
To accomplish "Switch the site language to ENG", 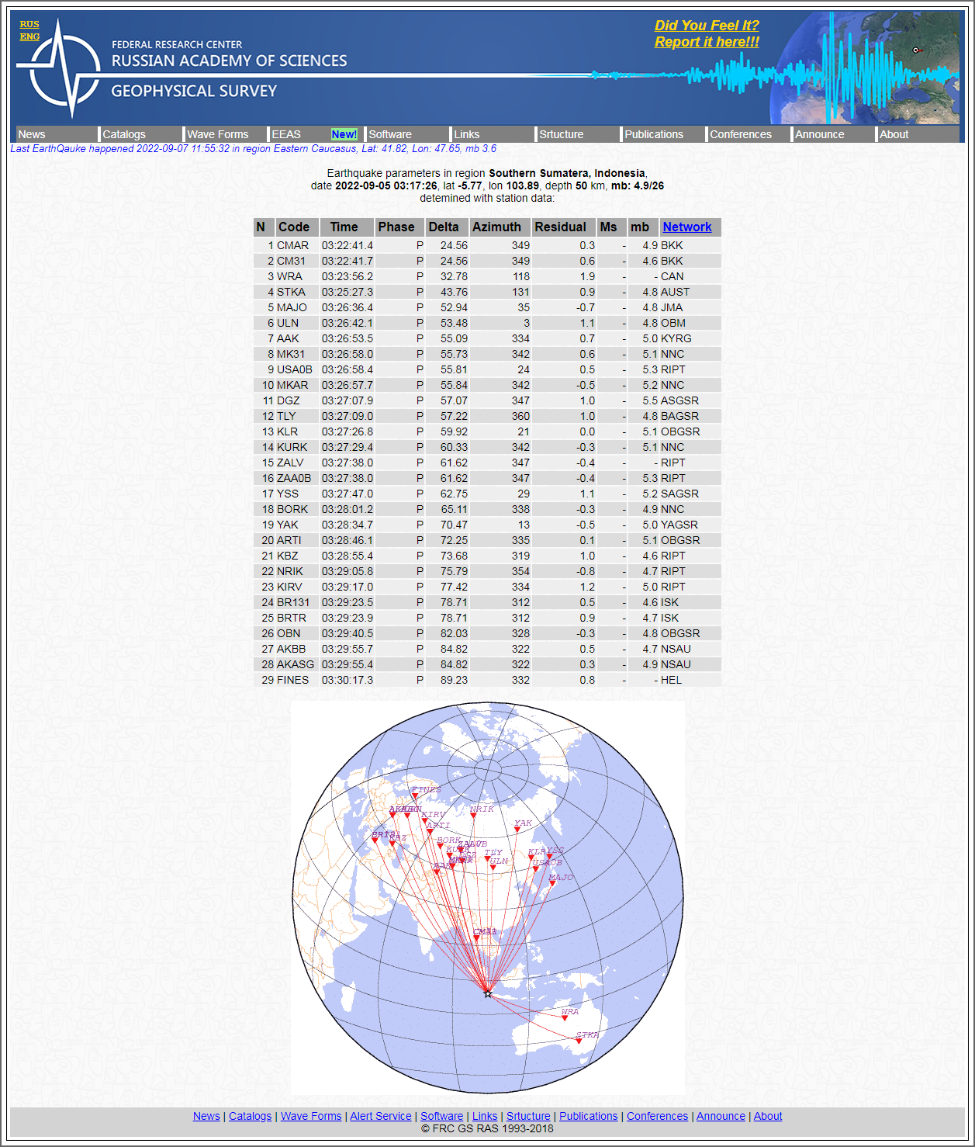I will 29,36.
